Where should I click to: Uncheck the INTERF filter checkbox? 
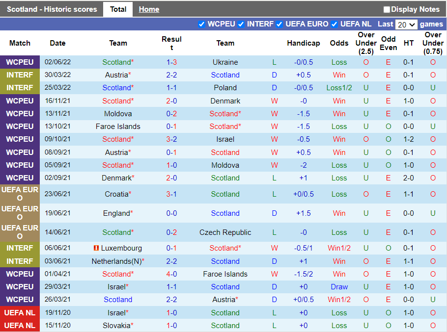pyautogui.click(x=241, y=24)
